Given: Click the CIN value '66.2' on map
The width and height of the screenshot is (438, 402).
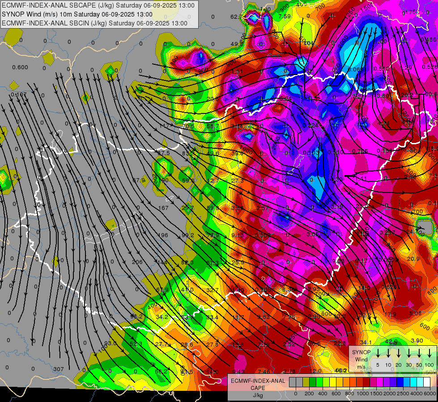Looking at the screenshot, I should pyautogui.click(x=161, y=371).
